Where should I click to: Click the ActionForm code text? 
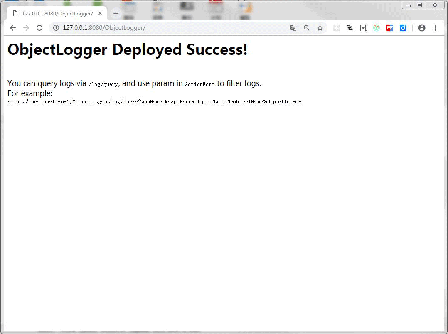pyautogui.click(x=199, y=84)
